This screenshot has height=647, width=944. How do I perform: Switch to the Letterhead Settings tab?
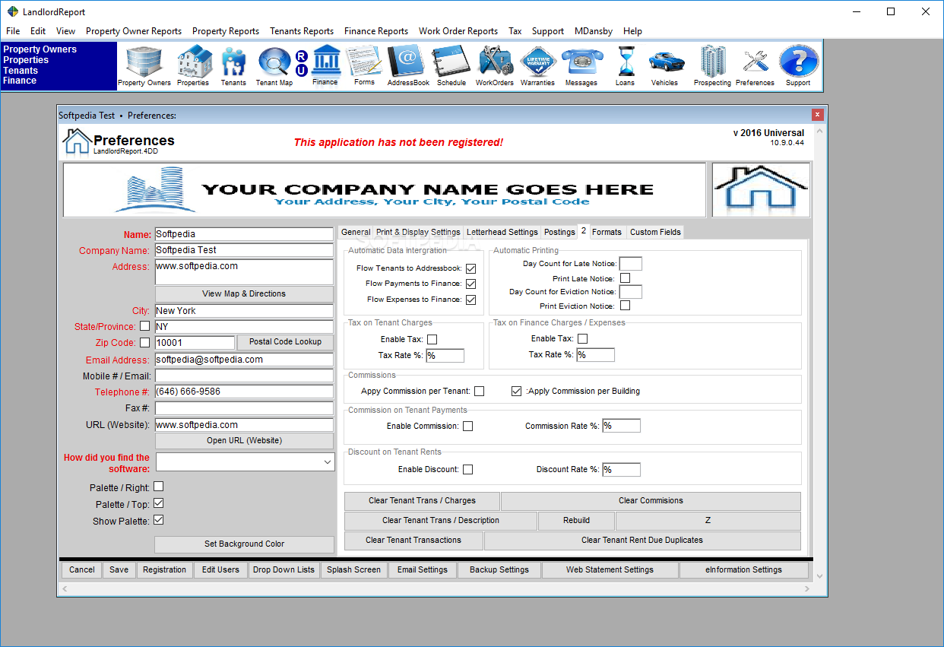(x=502, y=232)
